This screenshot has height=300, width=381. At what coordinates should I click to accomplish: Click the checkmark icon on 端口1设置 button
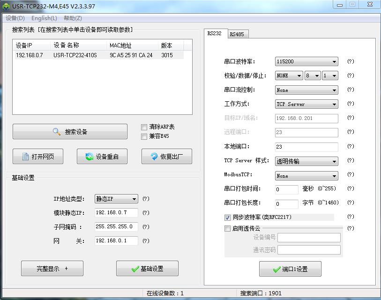tap(276, 270)
